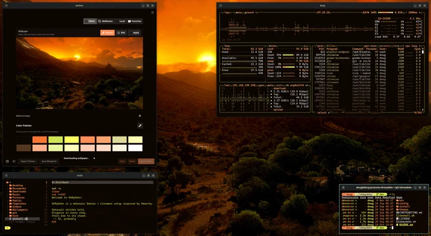Open the btop menu option

tap(238, 13)
